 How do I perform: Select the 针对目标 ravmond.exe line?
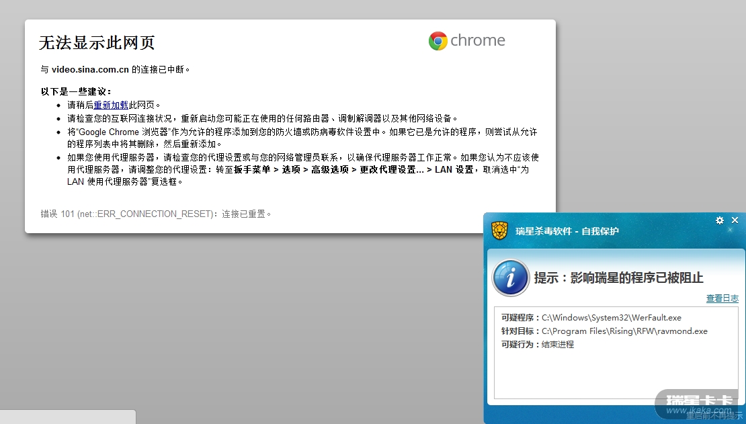(604, 331)
